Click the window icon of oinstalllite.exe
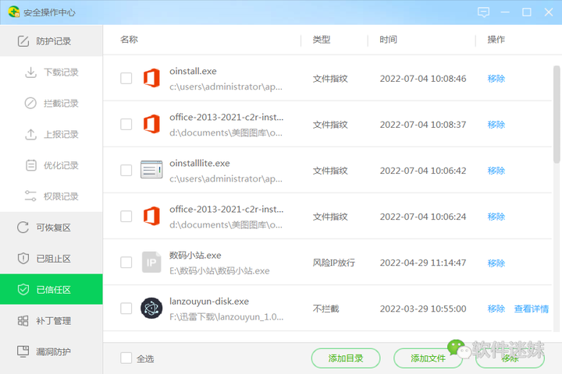The image size is (562, 374). [151, 170]
